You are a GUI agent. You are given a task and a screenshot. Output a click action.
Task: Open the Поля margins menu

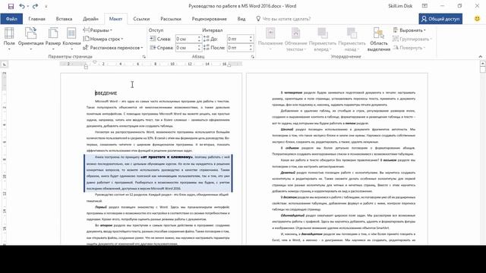coord(9,39)
